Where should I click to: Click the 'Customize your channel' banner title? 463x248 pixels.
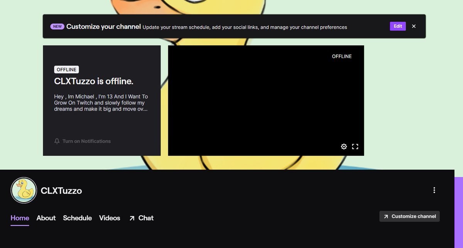point(103,27)
